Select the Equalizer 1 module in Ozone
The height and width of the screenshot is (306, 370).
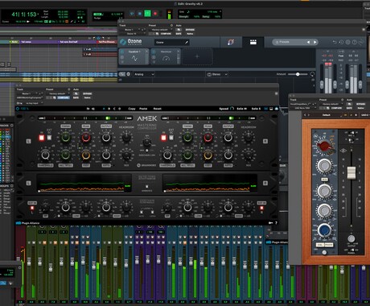(134, 56)
